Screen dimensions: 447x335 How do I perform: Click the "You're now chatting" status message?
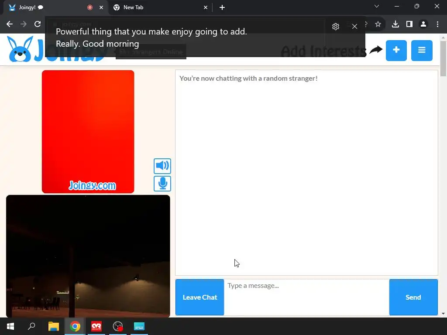point(248,79)
